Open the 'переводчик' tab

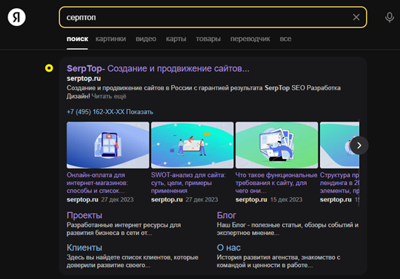[250, 39]
